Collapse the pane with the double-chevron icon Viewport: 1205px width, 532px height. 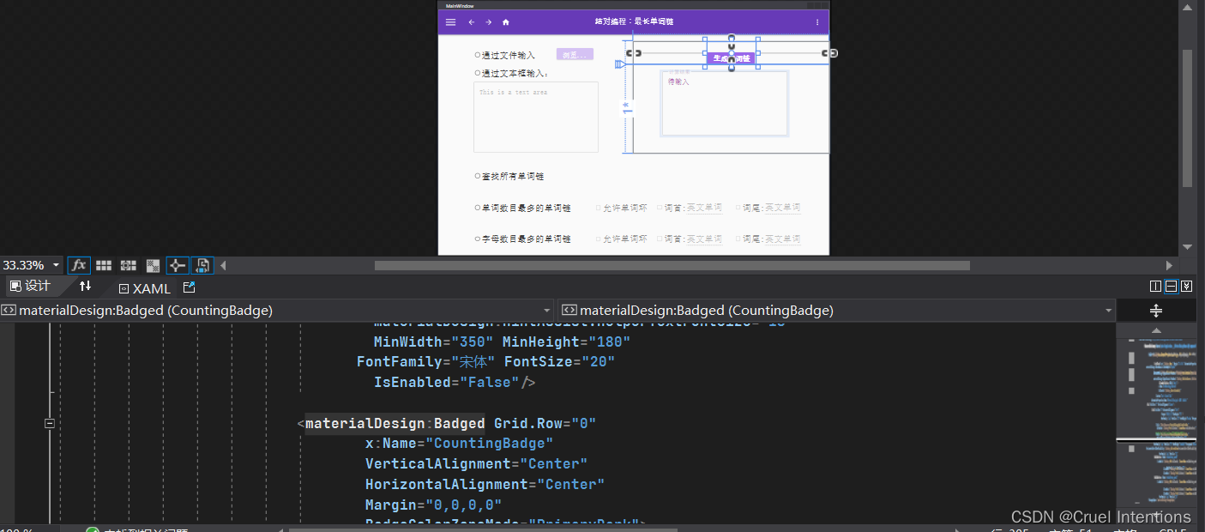click(x=1186, y=286)
